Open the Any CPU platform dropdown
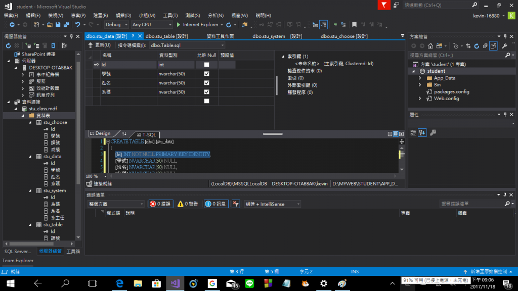The height and width of the screenshot is (291, 518). point(152,25)
